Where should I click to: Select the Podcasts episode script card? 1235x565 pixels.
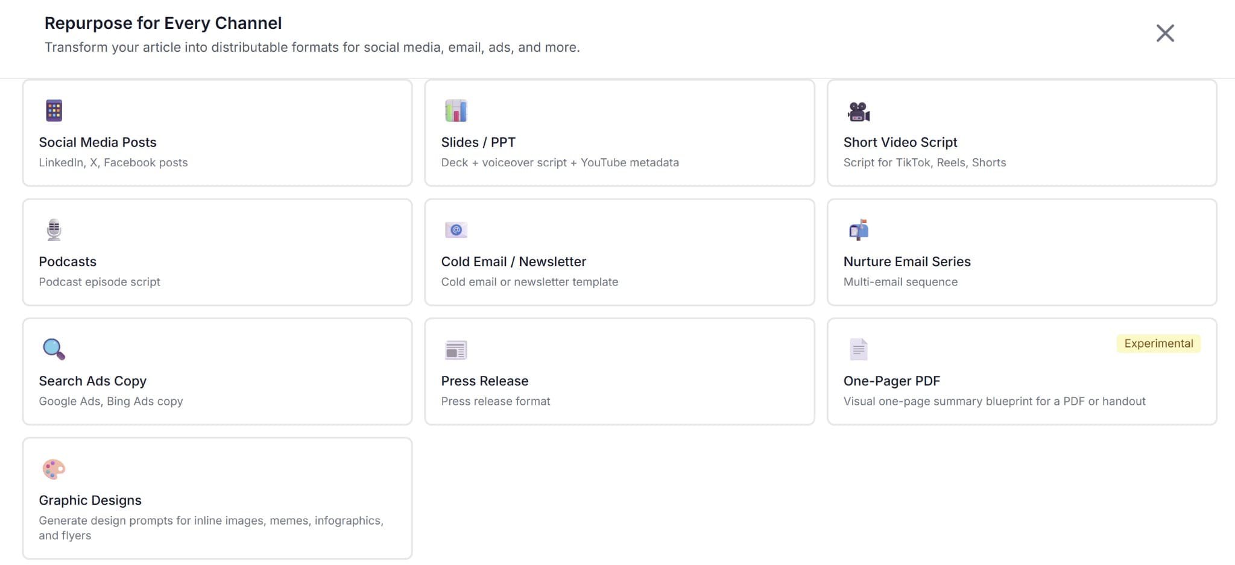[217, 252]
